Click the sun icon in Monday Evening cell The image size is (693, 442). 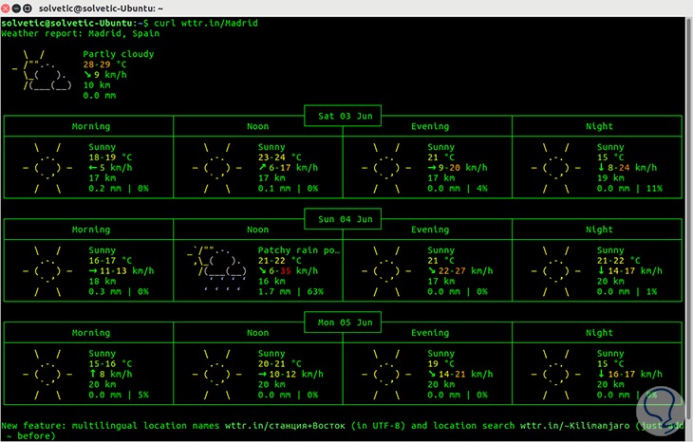[x=386, y=375]
